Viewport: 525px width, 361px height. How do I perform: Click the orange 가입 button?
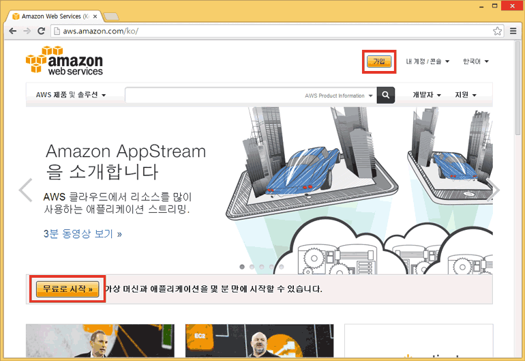[378, 61]
